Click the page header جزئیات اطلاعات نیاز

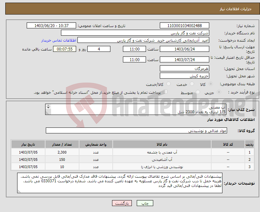click(x=236, y=9)
